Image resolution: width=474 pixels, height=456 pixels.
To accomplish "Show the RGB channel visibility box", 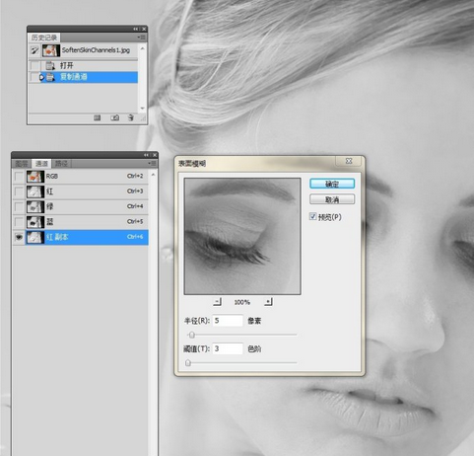I will pyautogui.click(x=19, y=177).
